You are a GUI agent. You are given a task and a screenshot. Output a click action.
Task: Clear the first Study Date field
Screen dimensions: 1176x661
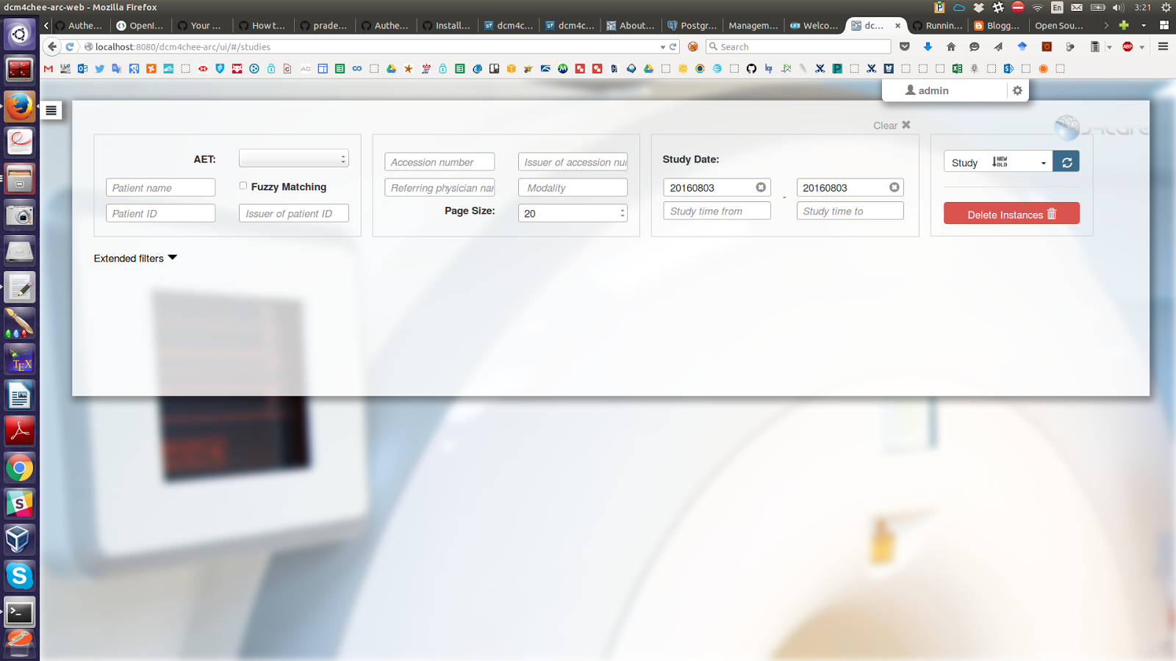click(x=761, y=187)
